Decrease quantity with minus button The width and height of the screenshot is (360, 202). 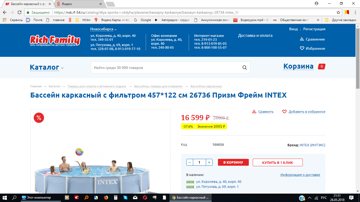coord(190,162)
